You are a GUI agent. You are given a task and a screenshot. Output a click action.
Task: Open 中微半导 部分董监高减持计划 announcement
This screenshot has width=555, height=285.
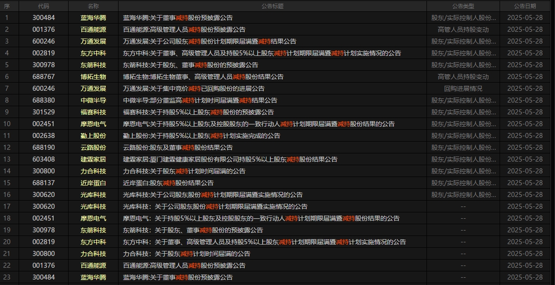click(200, 100)
